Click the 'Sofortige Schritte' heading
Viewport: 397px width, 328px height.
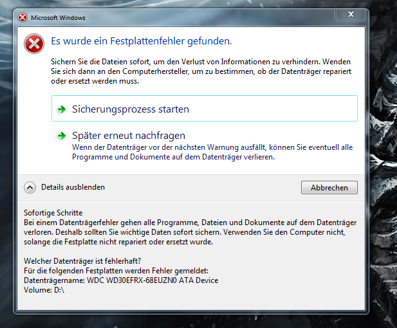tap(53, 213)
